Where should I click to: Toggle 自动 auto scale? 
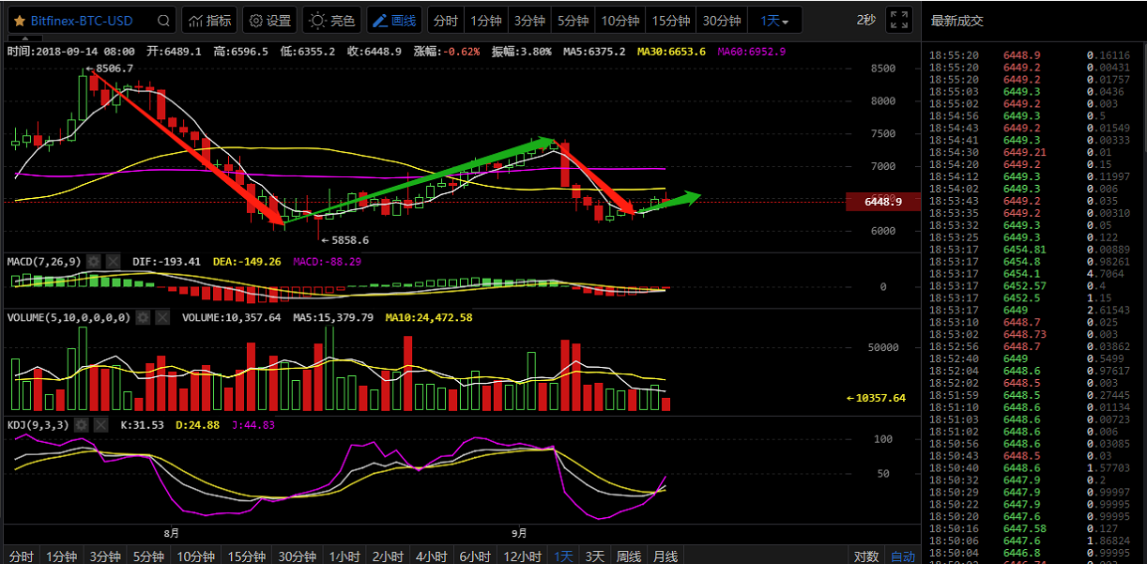pyautogui.click(x=902, y=556)
